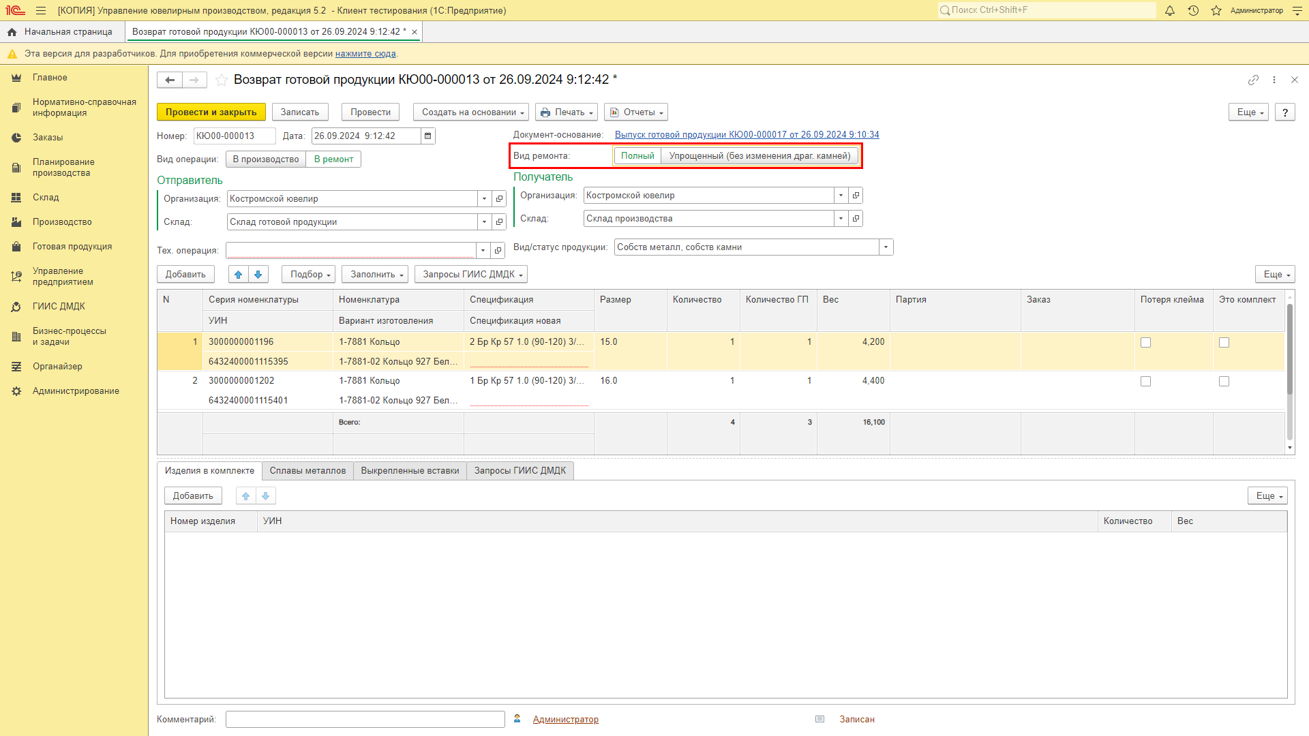Image resolution: width=1309 pixels, height=736 pixels.
Task: Open recipient organization record icon
Action: [x=856, y=196]
